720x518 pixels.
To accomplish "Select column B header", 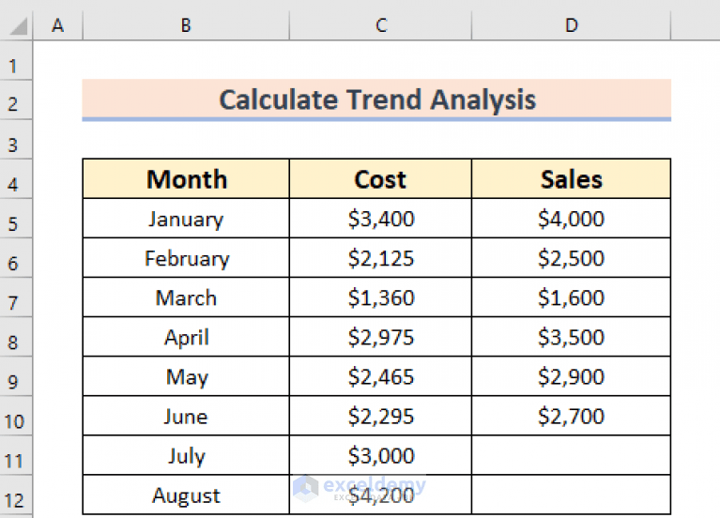I will point(186,25).
